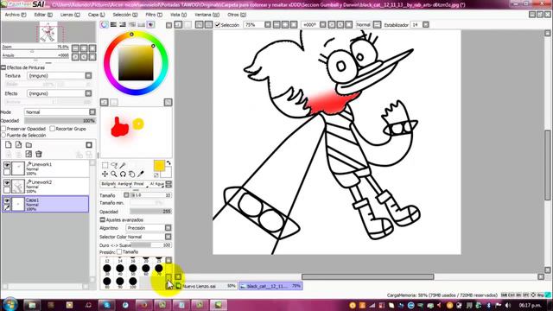Click the Undo arrow in the toolbar
This screenshot has height=311, width=553.
click(178, 25)
